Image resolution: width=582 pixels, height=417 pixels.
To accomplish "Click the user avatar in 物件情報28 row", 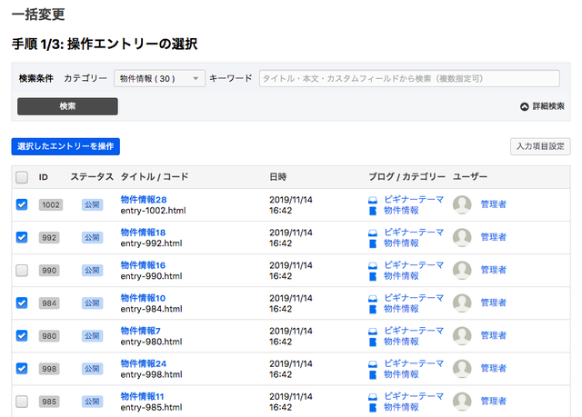I will point(462,204).
